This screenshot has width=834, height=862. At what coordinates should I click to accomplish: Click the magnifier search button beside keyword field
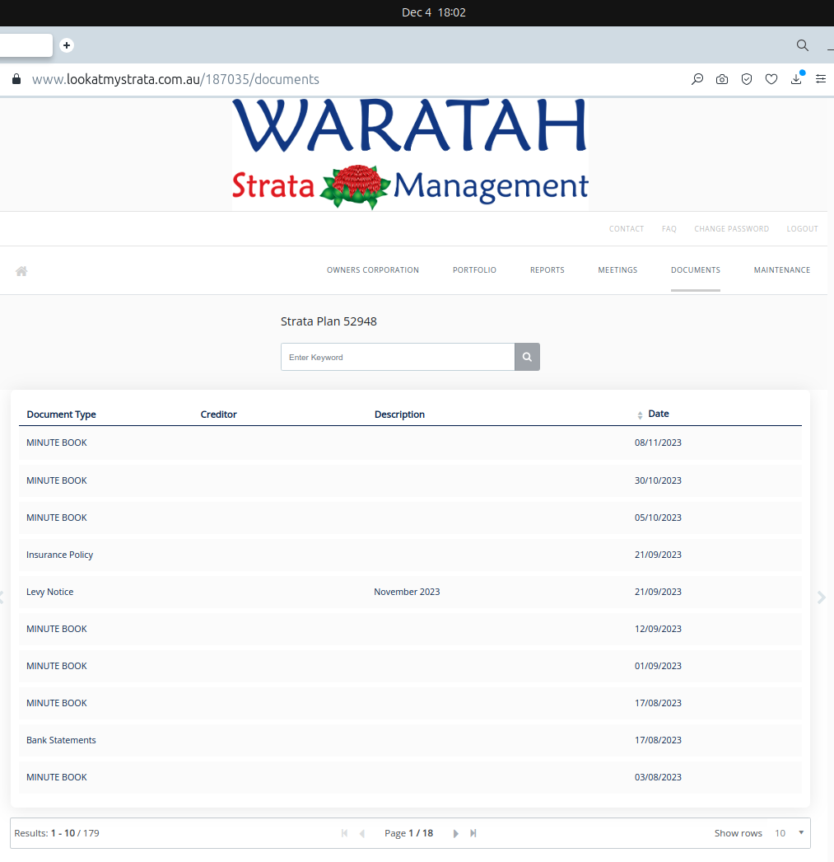527,358
